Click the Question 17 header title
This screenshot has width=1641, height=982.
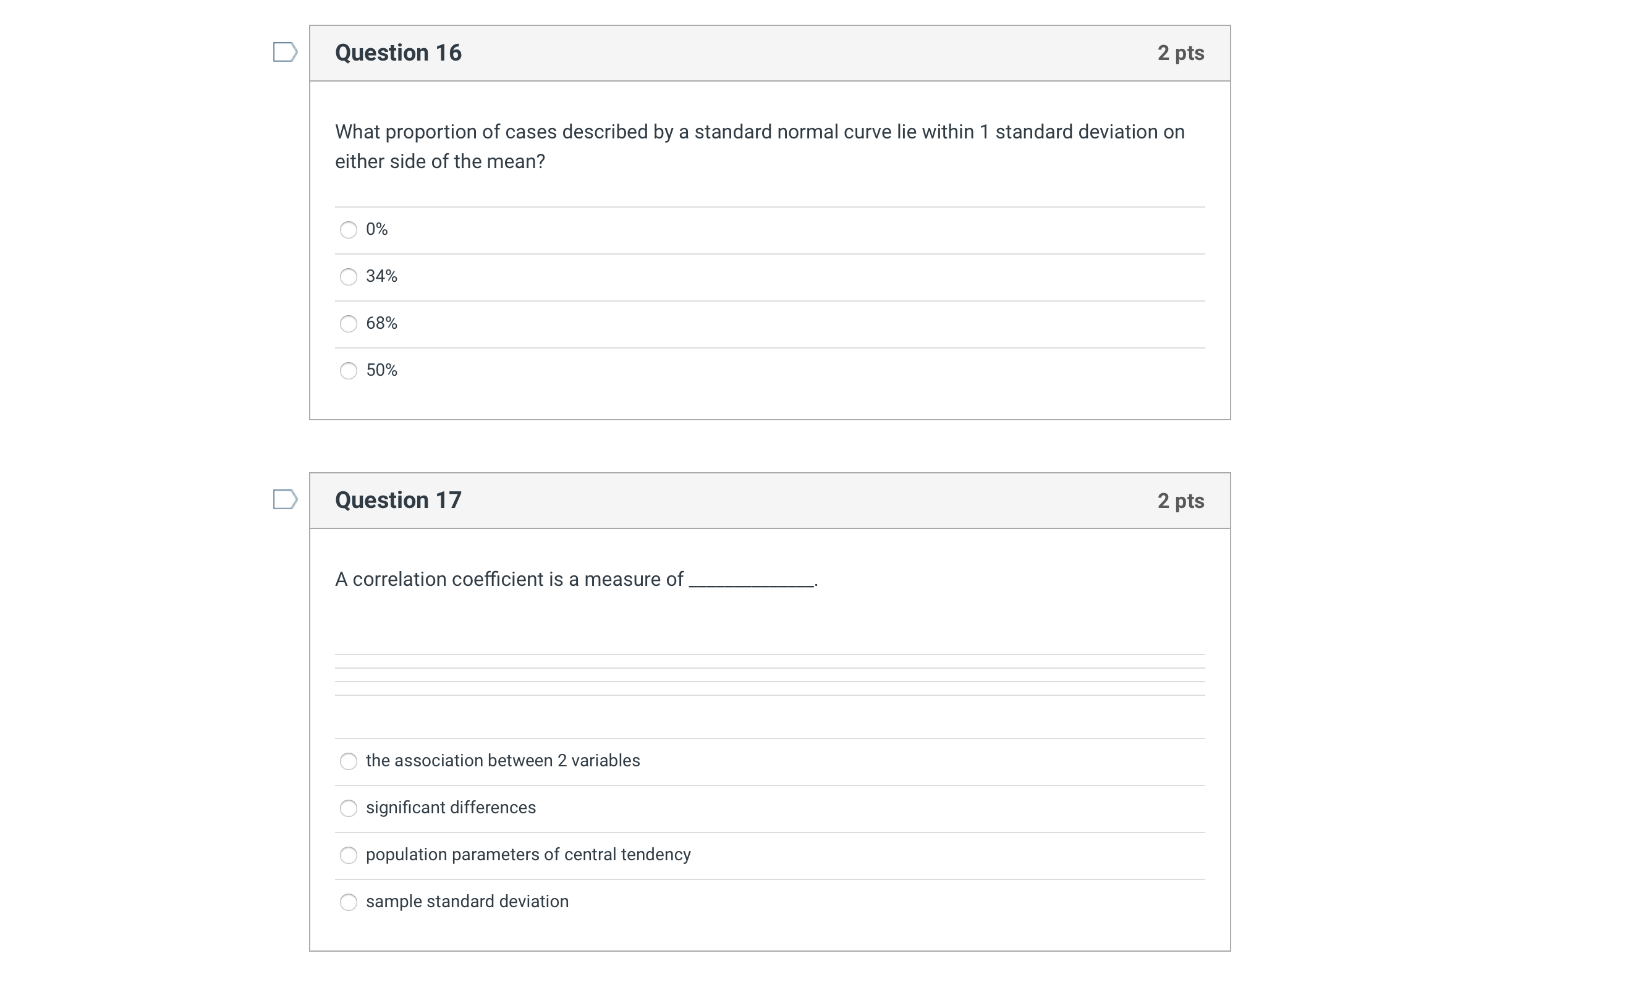(x=397, y=500)
